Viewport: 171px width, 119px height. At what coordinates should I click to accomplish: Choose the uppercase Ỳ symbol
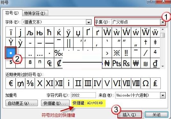click(x=11, y=42)
